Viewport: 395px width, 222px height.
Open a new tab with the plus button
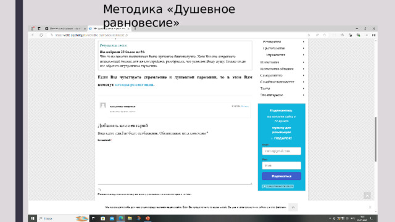(x=135, y=29)
